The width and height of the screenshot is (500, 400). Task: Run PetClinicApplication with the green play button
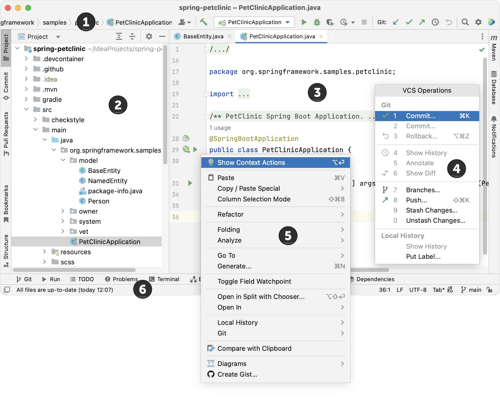point(304,22)
